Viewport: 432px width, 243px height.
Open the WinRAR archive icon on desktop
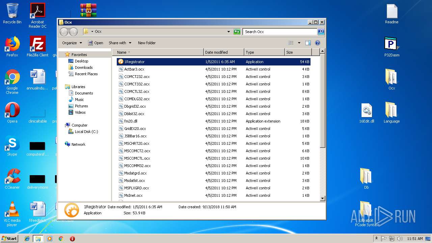(x=88, y=10)
